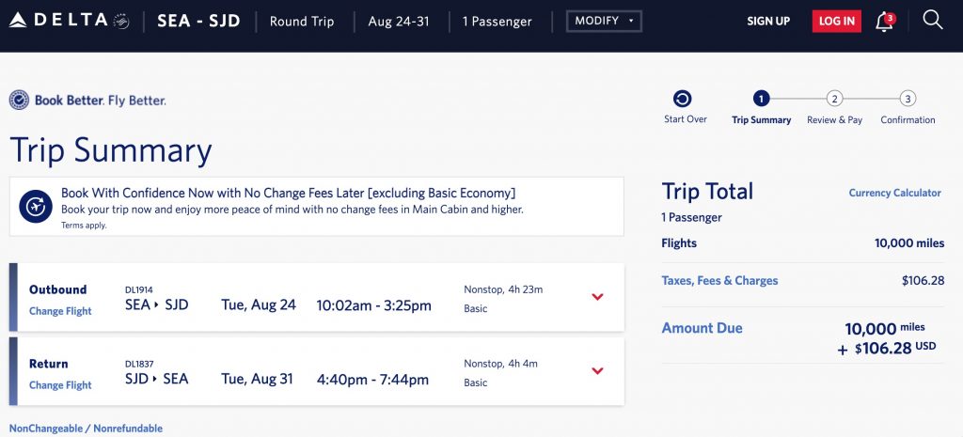Change the Return flight
This screenshot has width=963, height=437.
pos(60,385)
